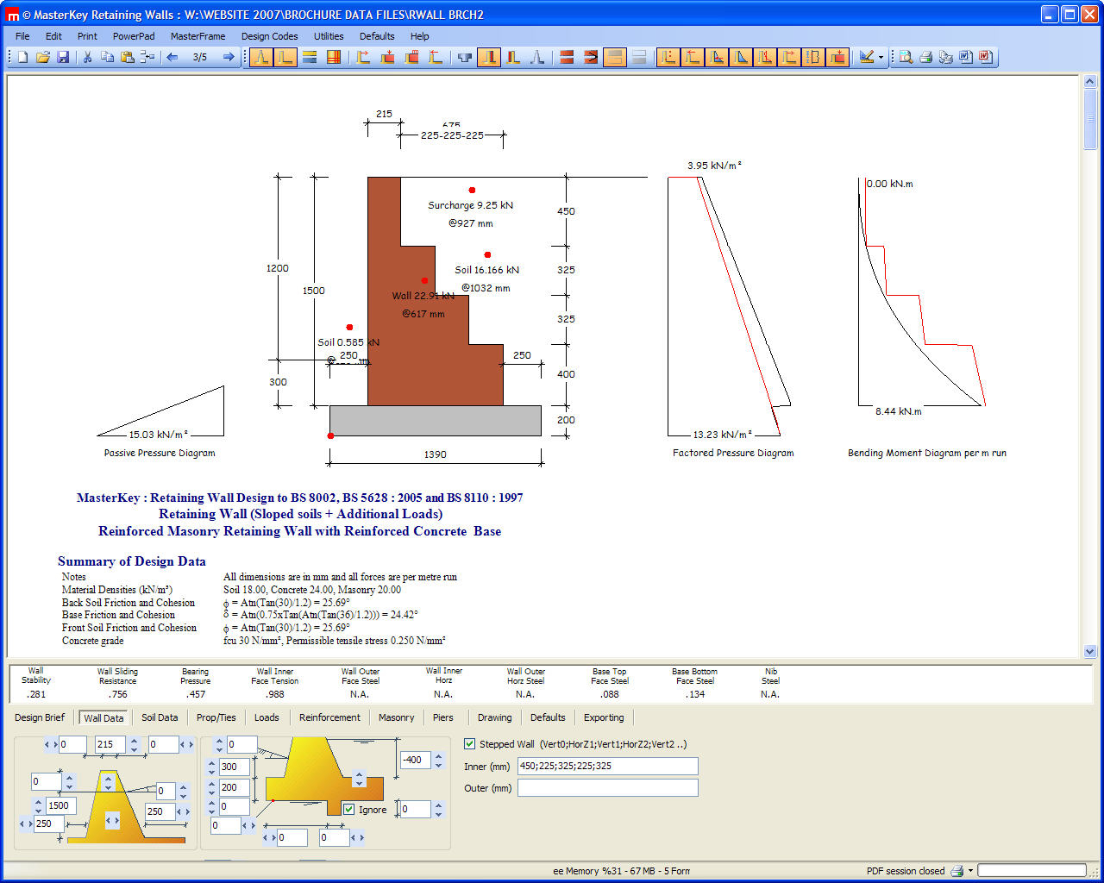Open the Soil Data tab

pyautogui.click(x=160, y=717)
